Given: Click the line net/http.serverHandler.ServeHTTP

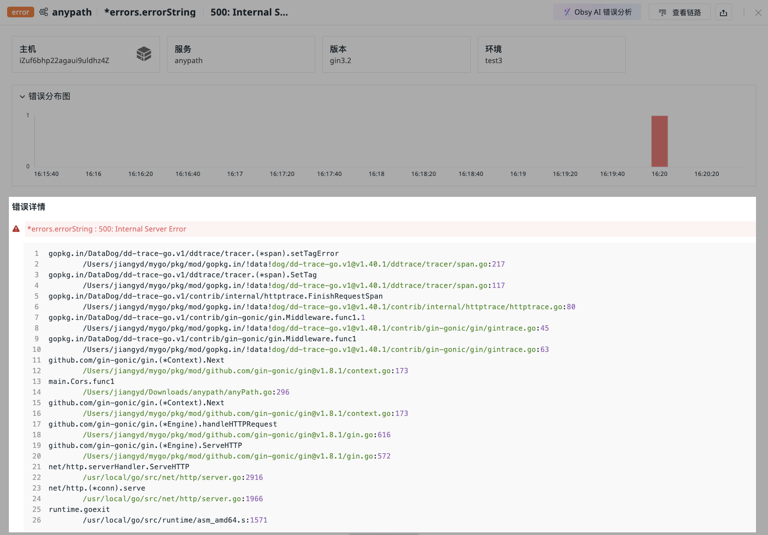Looking at the screenshot, I should click(x=119, y=467).
